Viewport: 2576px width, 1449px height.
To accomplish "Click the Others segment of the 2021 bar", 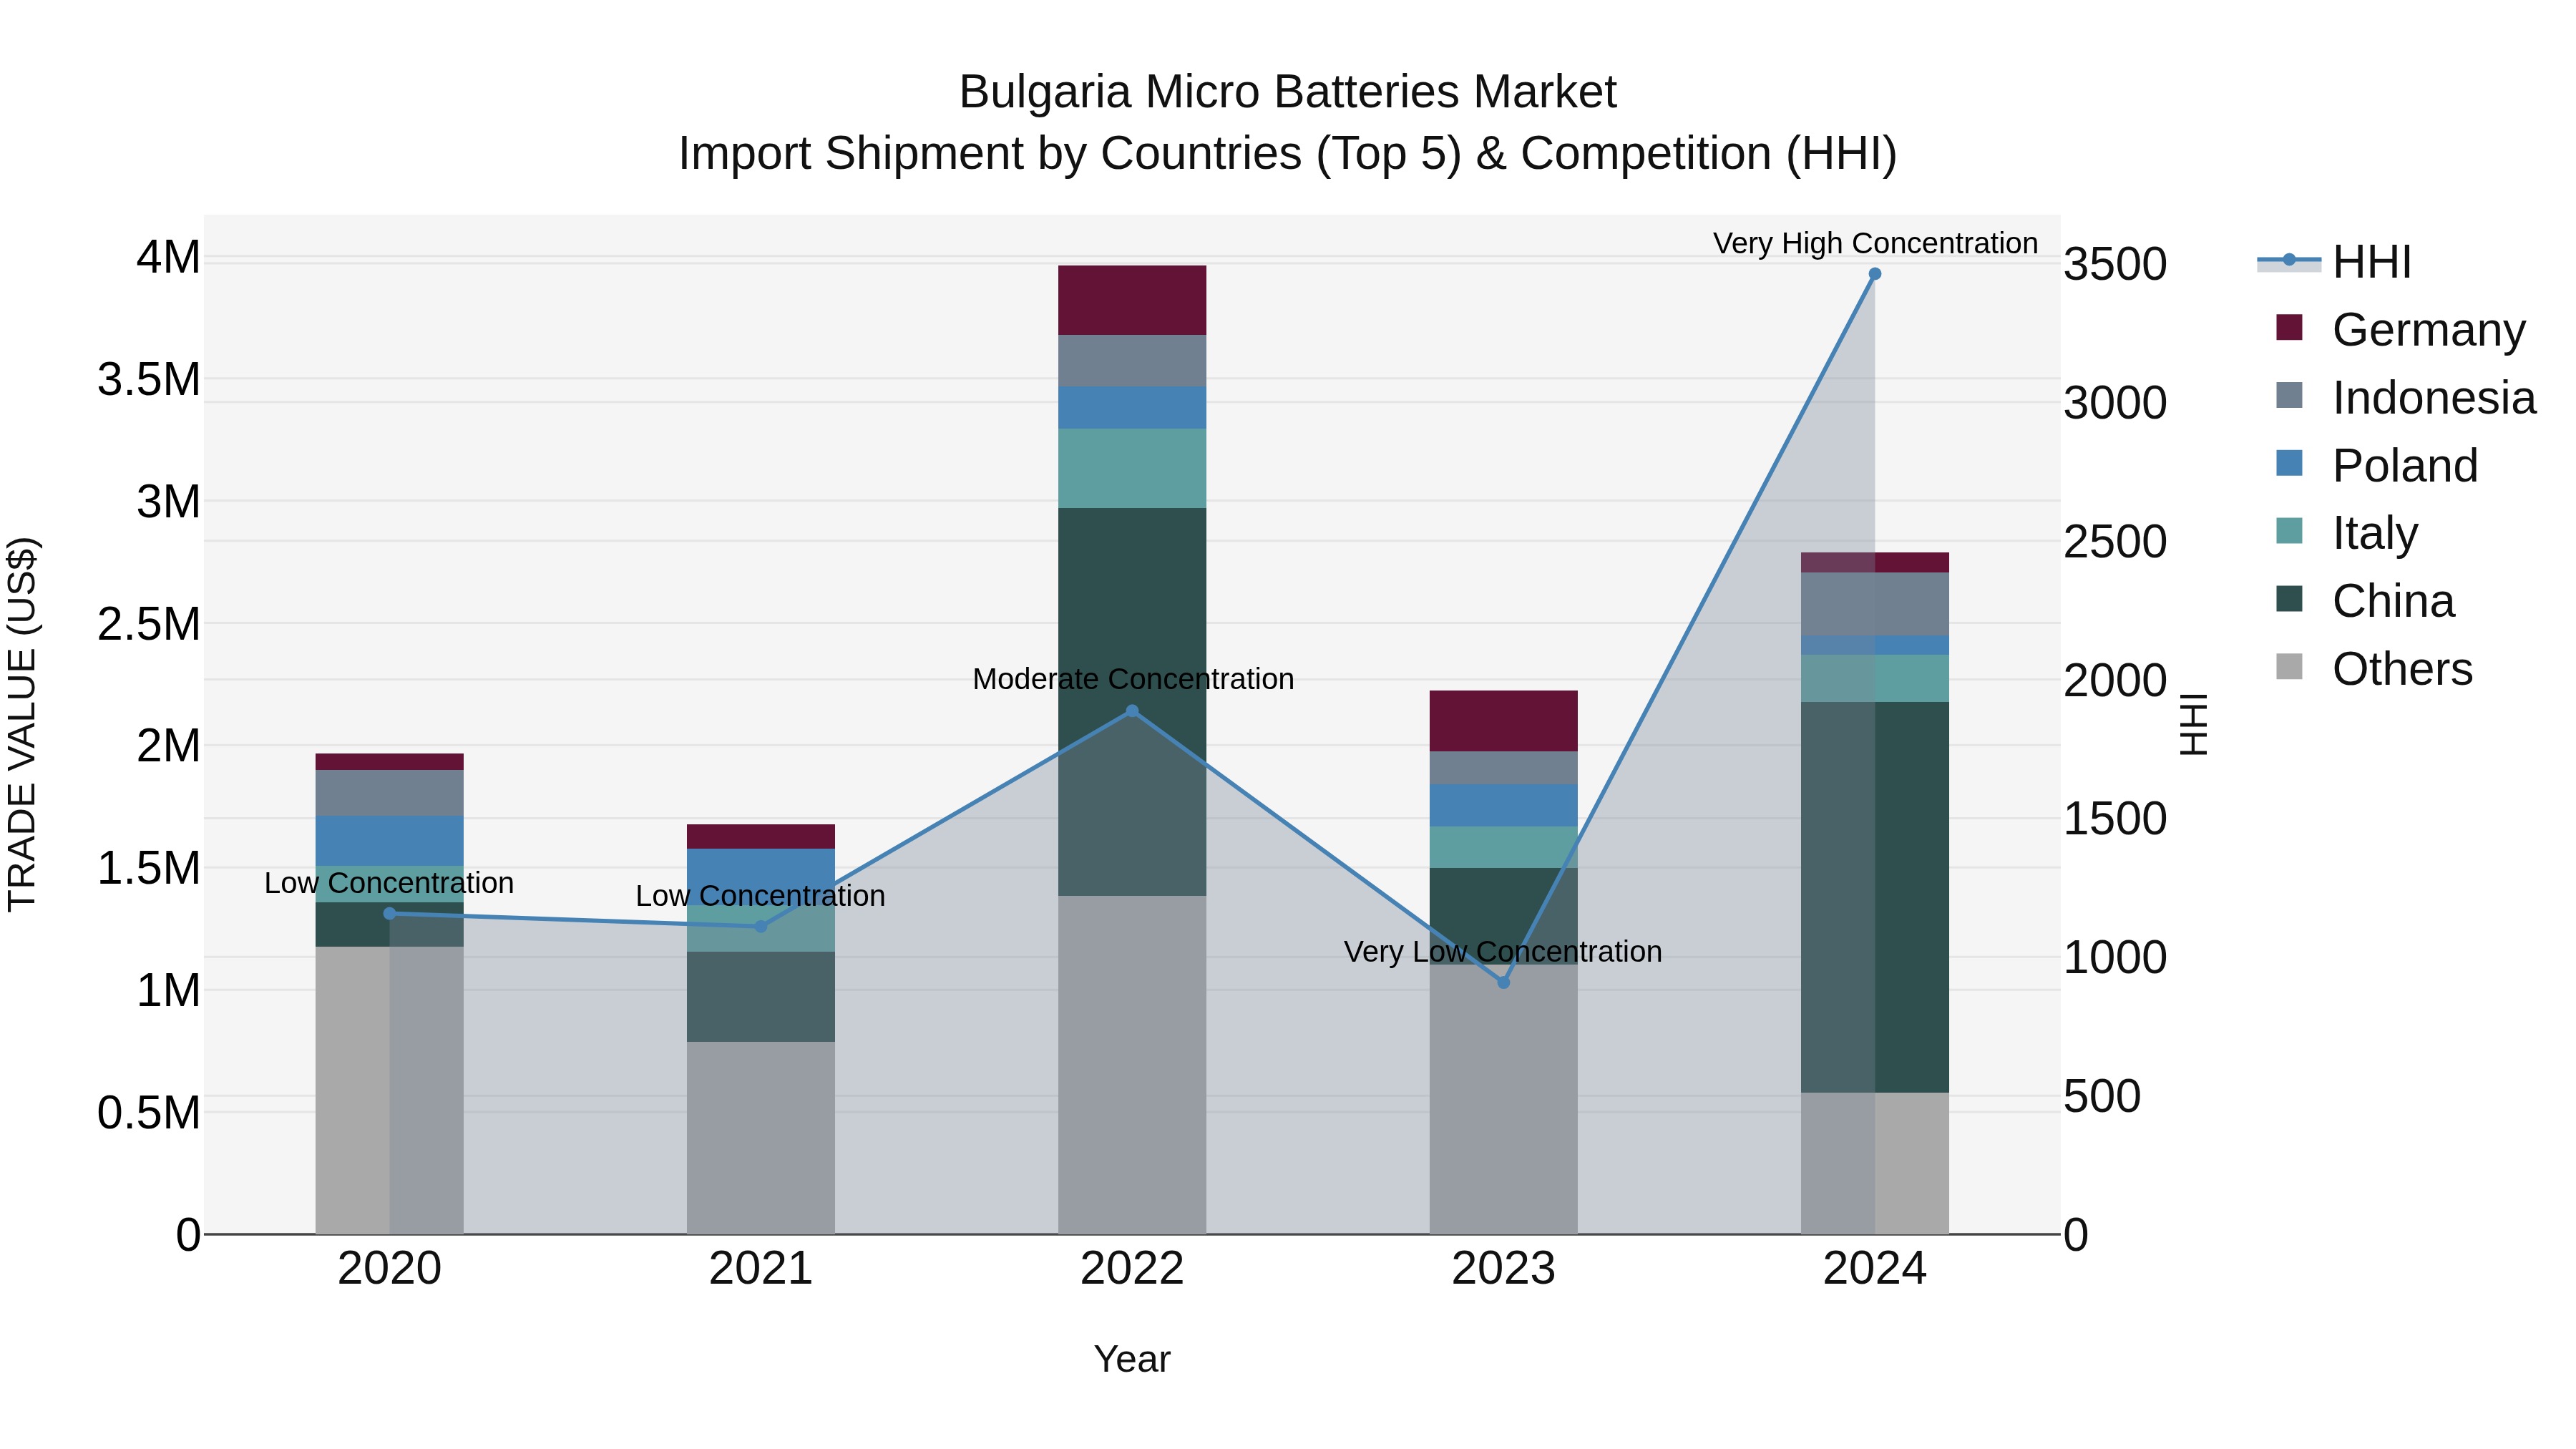I will [x=761, y=1138].
